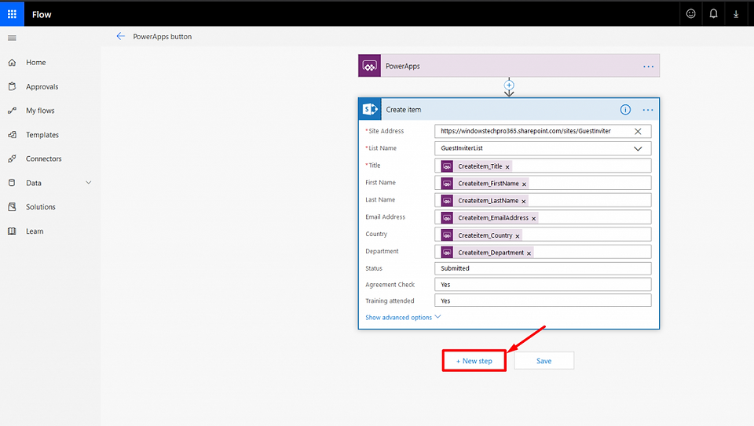This screenshot has height=426, width=754.
Task: Clear the Site Address value
Action: click(x=638, y=131)
